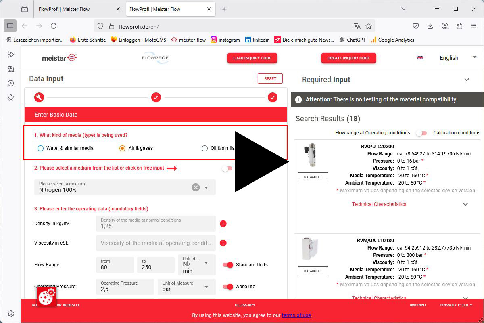Image resolution: width=484 pixels, height=323 pixels.
Task: Click RVO/U-L20200 product thumbnail
Action: [x=310, y=155]
